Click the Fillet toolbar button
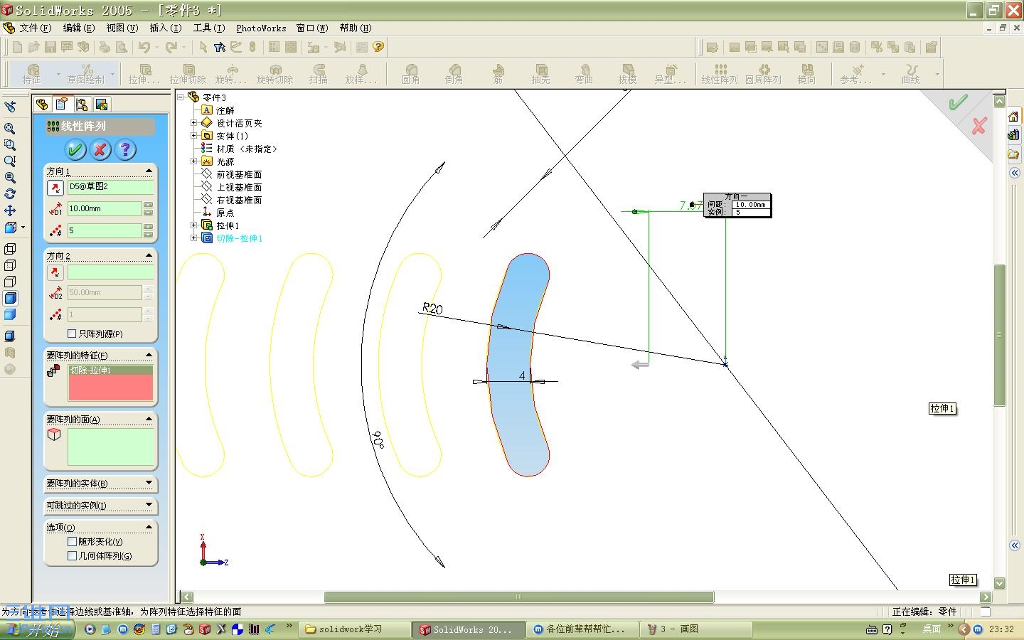Screen dimensions: 1024x640 tap(410, 74)
